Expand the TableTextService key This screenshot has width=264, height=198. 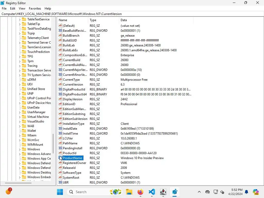[x=20, y=20]
